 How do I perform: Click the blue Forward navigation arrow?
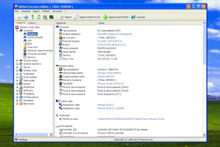(26, 17)
